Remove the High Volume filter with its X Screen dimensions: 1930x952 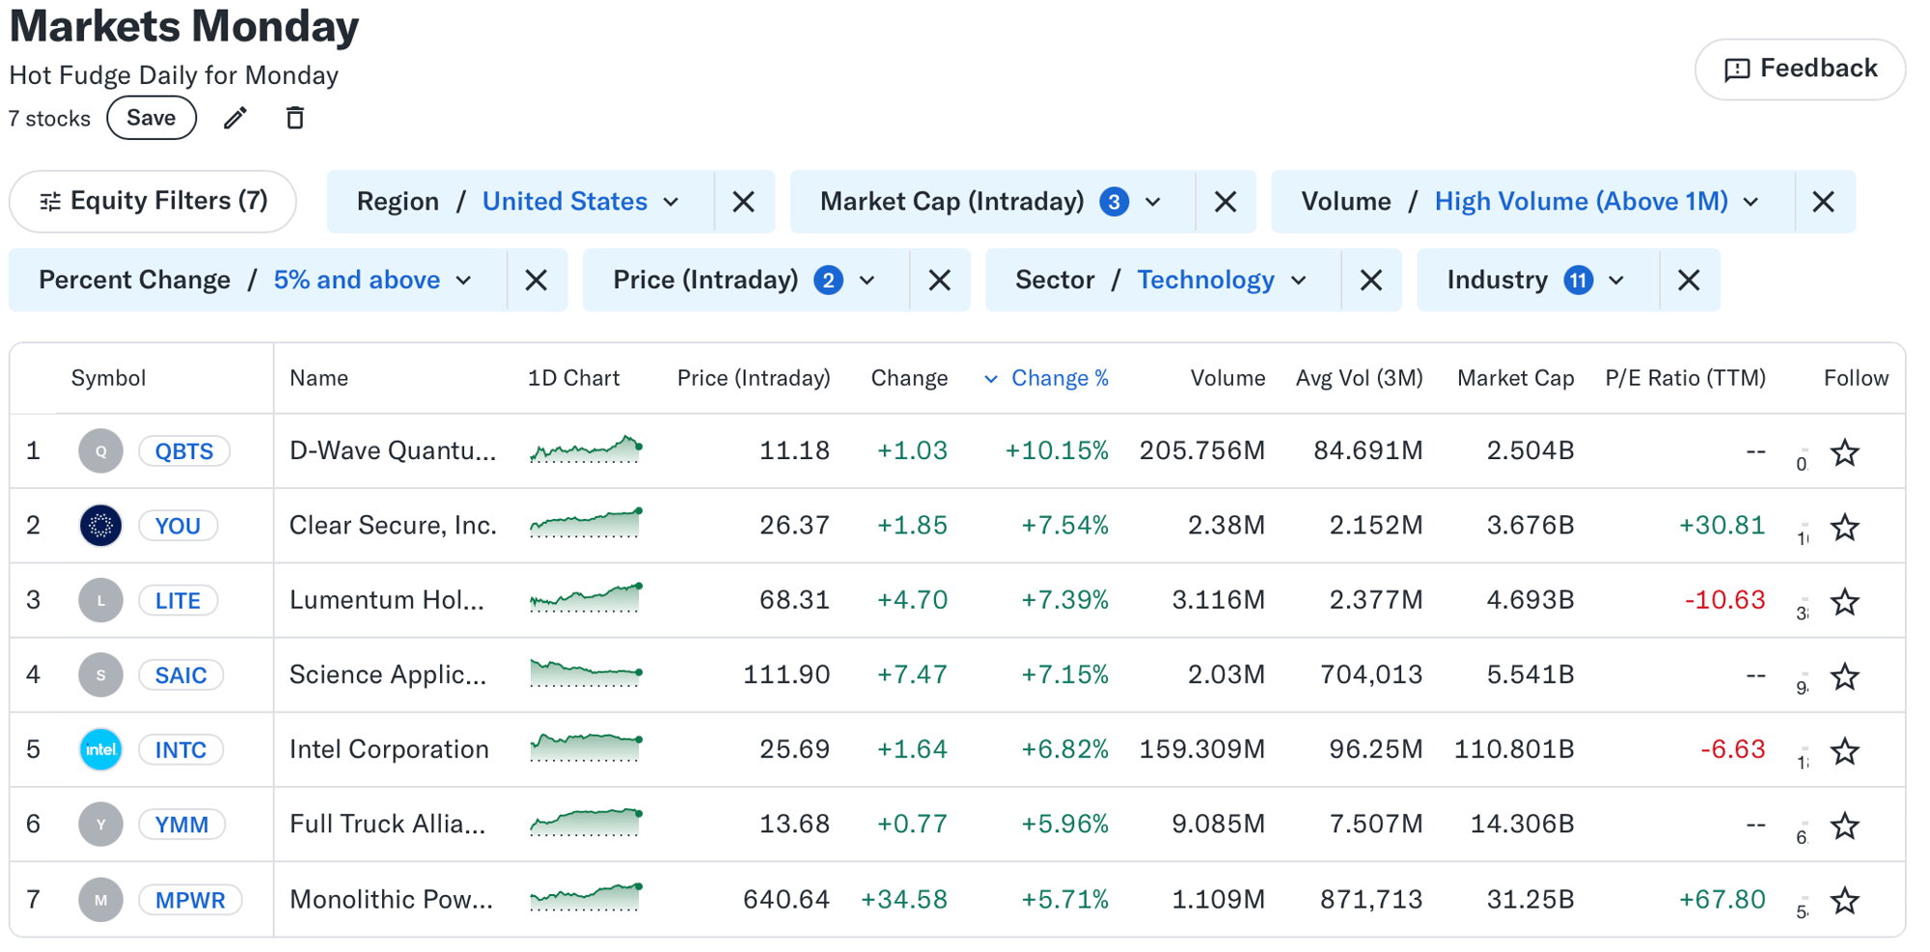(1824, 202)
